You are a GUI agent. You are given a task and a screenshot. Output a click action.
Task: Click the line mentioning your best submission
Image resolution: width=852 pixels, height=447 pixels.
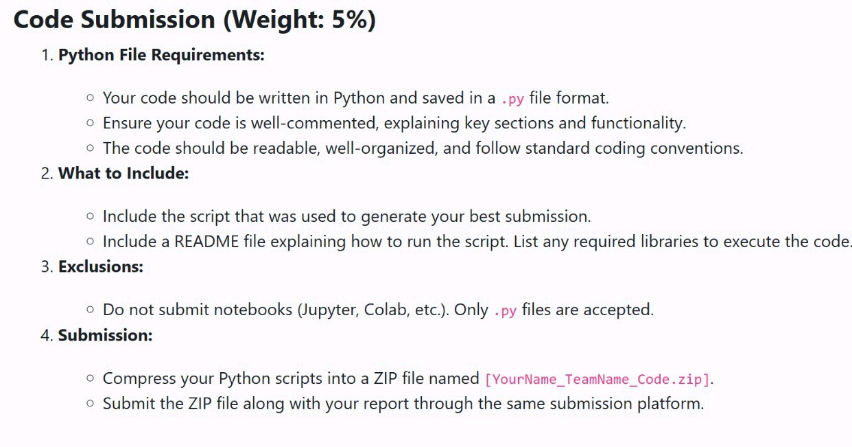(346, 216)
